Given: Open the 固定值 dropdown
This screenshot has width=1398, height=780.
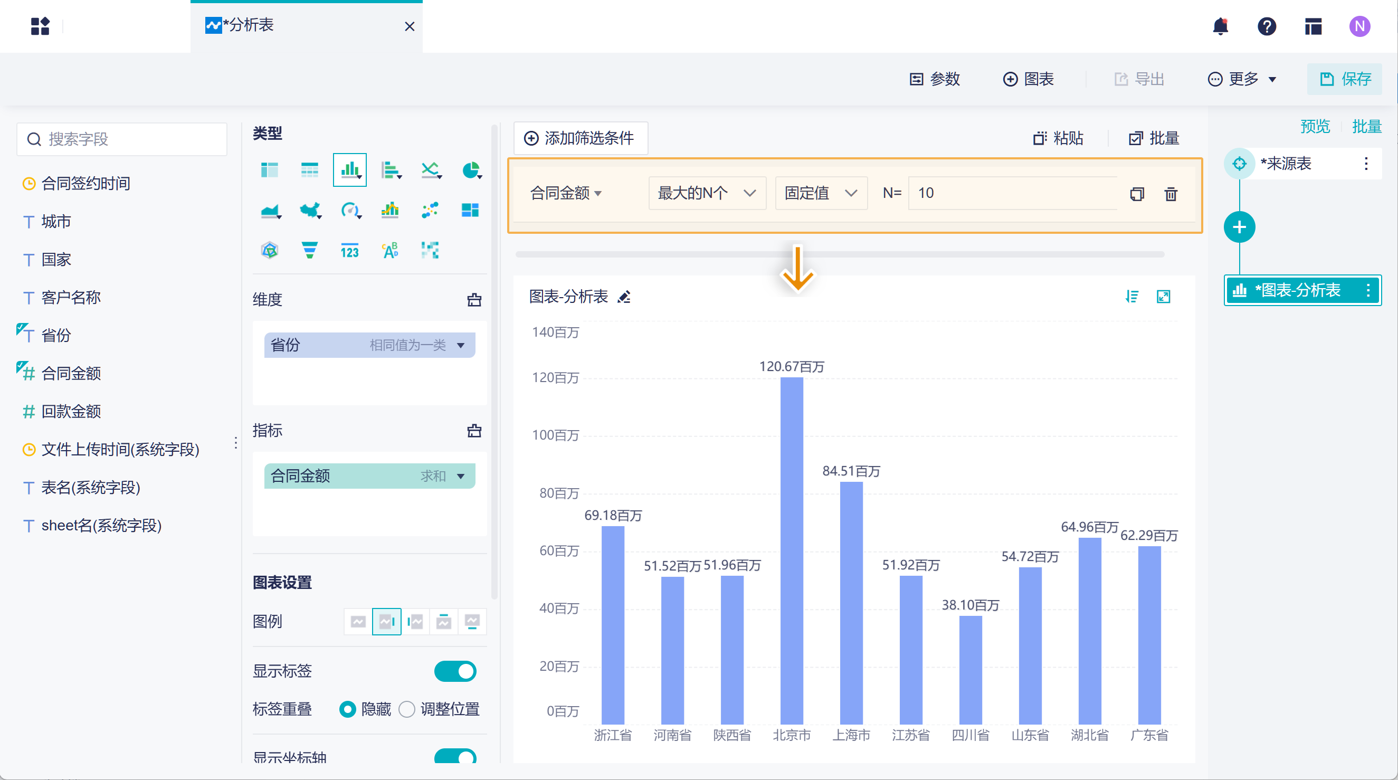Looking at the screenshot, I should coord(821,193).
